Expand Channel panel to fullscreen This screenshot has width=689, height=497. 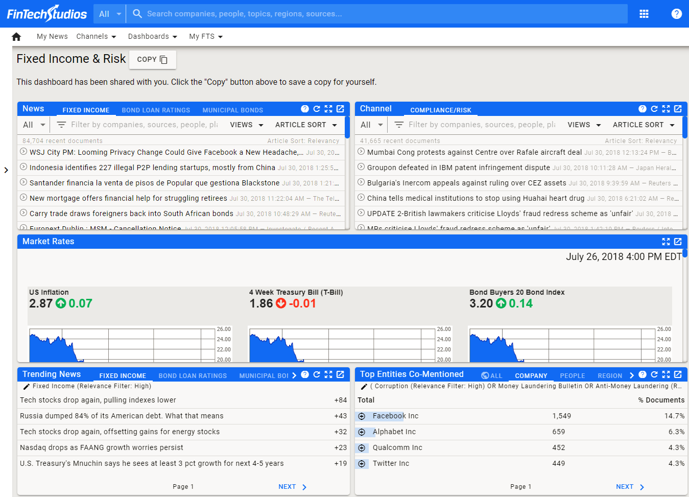point(666,109)
